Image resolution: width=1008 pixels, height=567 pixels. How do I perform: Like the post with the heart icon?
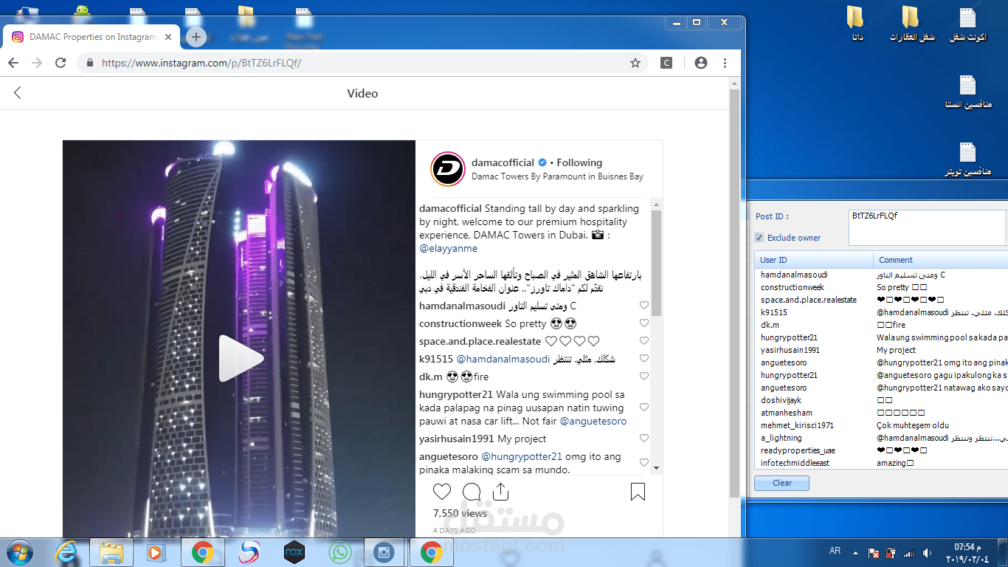pyautogui.click(x=442, y=492)
